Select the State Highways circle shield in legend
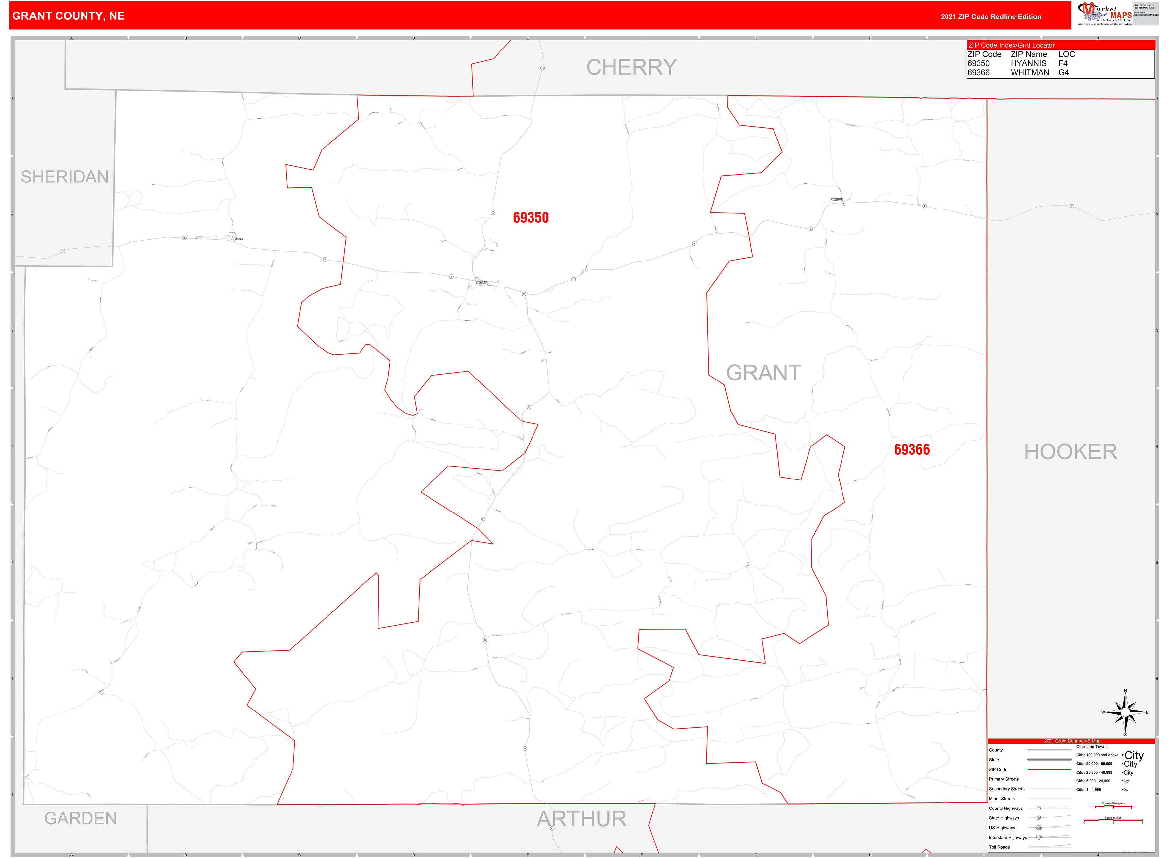 click(1039, 818)
